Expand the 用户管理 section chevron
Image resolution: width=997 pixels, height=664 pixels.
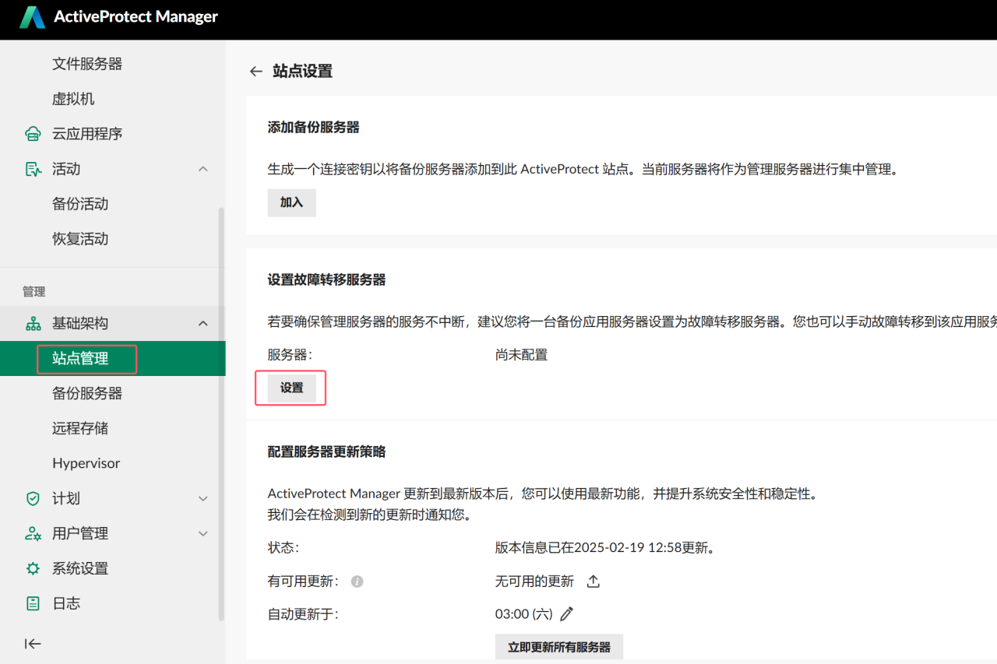point(203,534)
